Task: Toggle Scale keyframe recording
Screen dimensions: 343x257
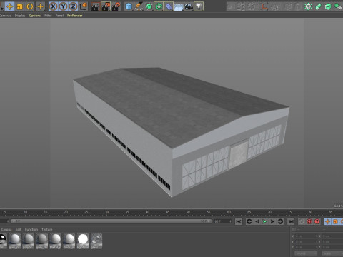Action: (x=335, y=221)
